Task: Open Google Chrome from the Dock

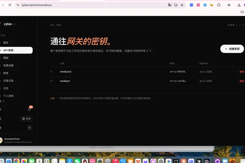Action: [17, 161]
